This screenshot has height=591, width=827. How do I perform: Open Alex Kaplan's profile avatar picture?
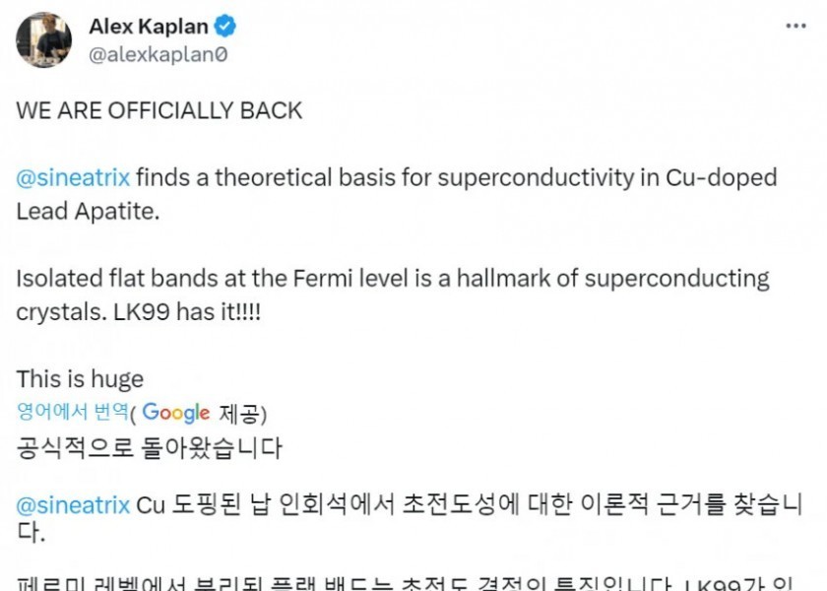coord(43,40)
